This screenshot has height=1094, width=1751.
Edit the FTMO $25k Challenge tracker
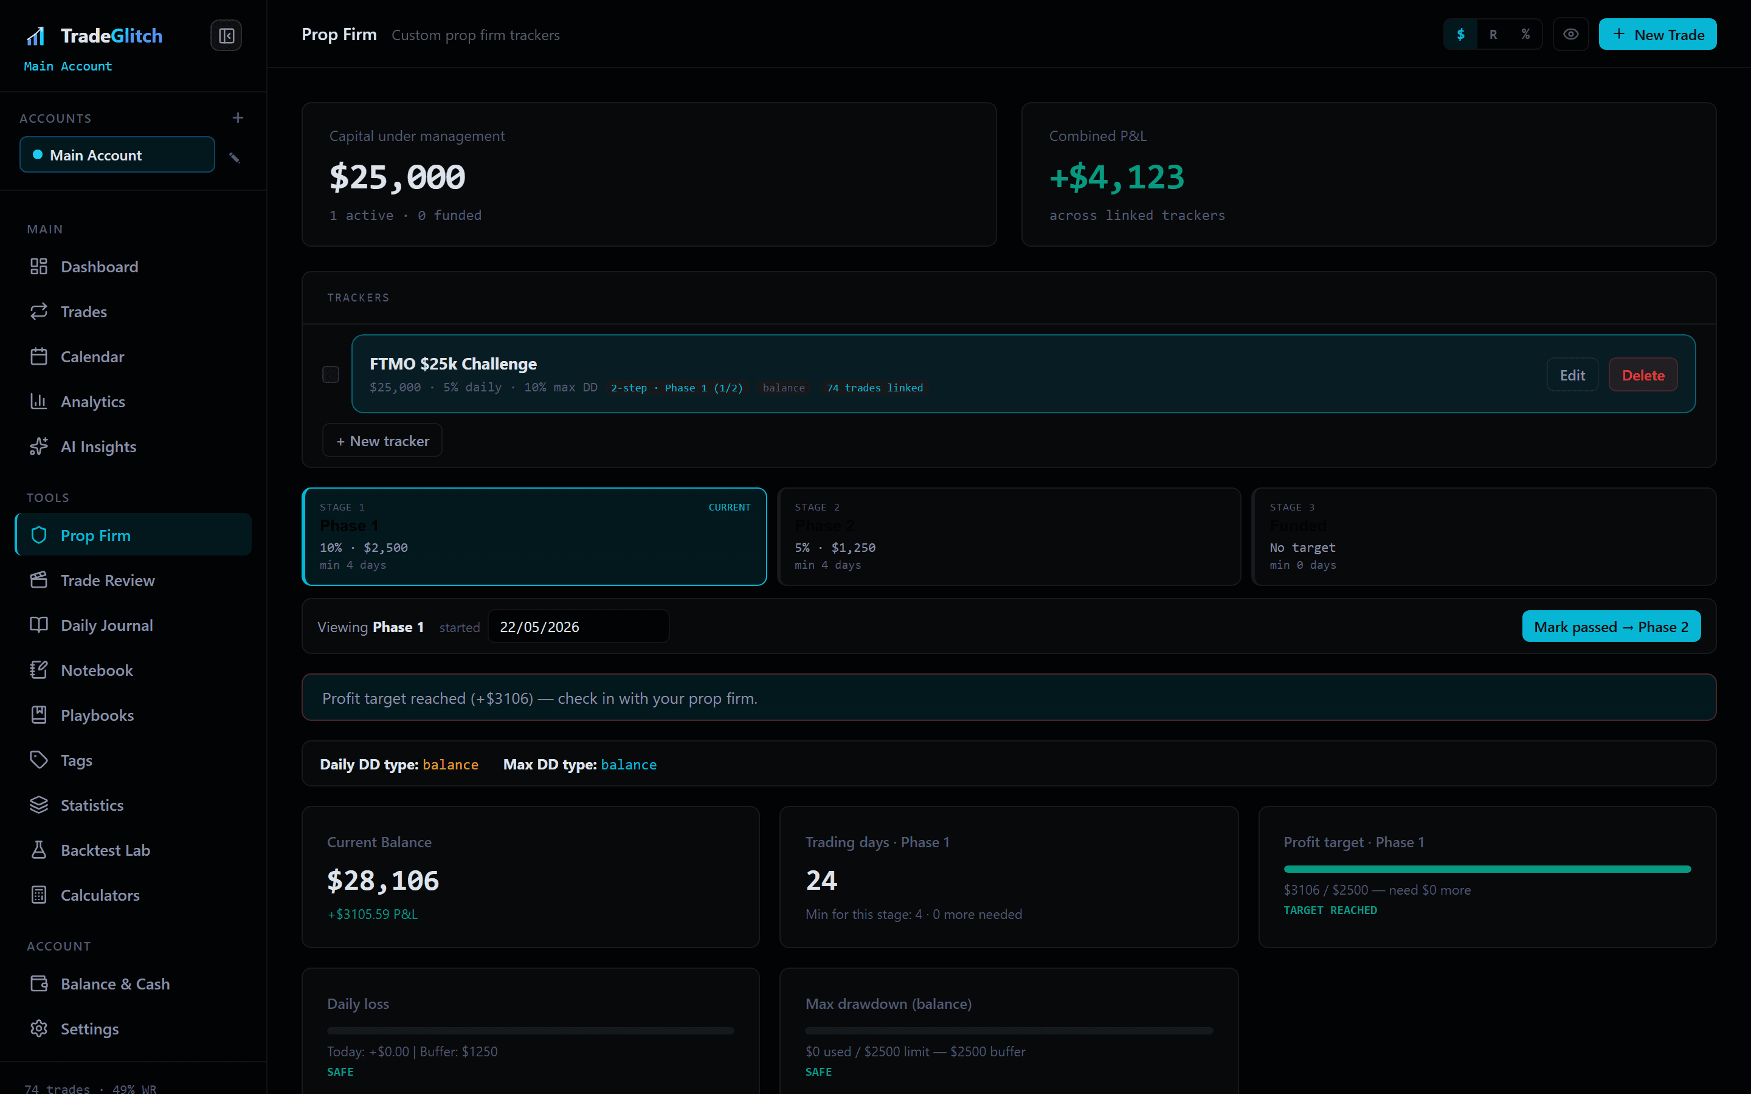click(x=1572, y=375)
